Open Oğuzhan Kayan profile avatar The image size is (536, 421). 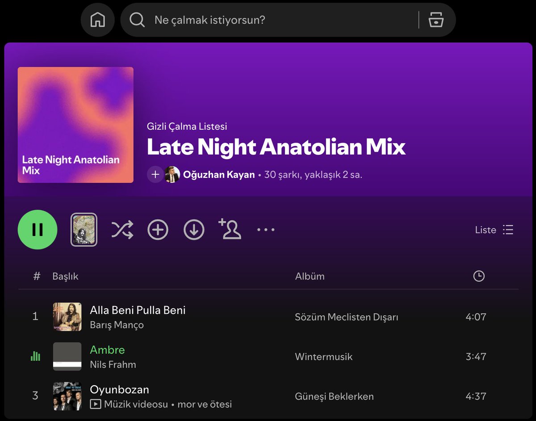[x=172, y=174]
